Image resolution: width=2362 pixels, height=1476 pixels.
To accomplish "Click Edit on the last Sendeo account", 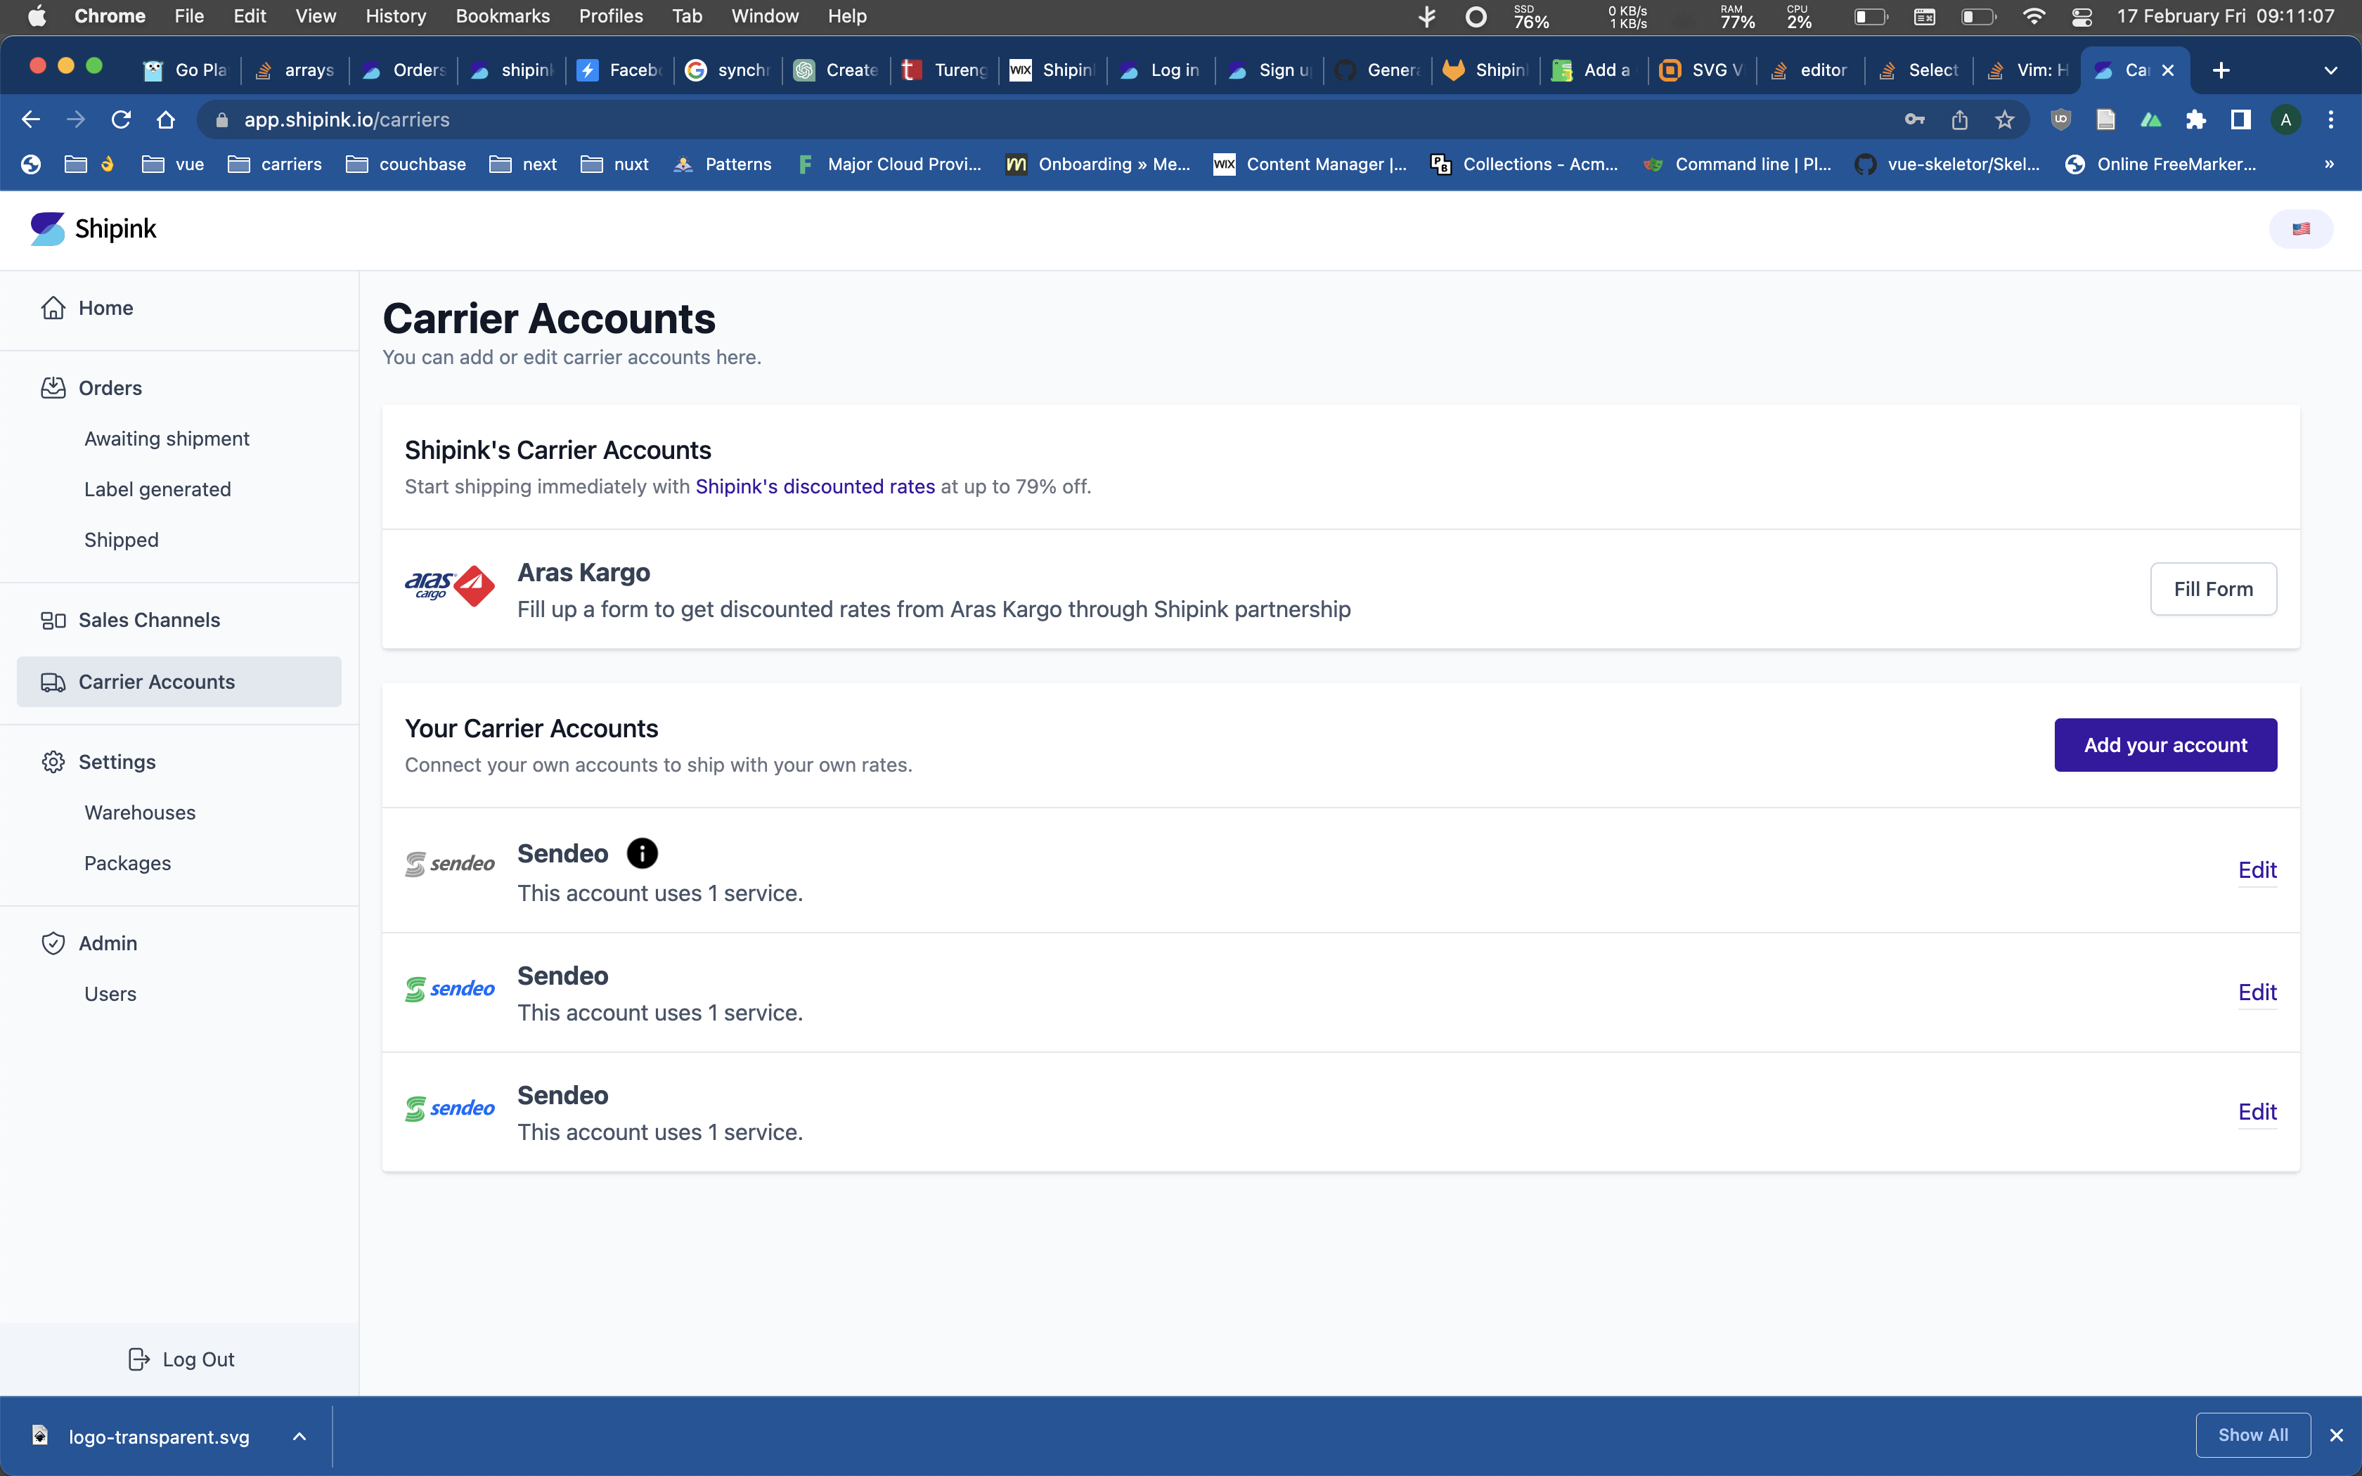I will (x=2257, y=1111).
